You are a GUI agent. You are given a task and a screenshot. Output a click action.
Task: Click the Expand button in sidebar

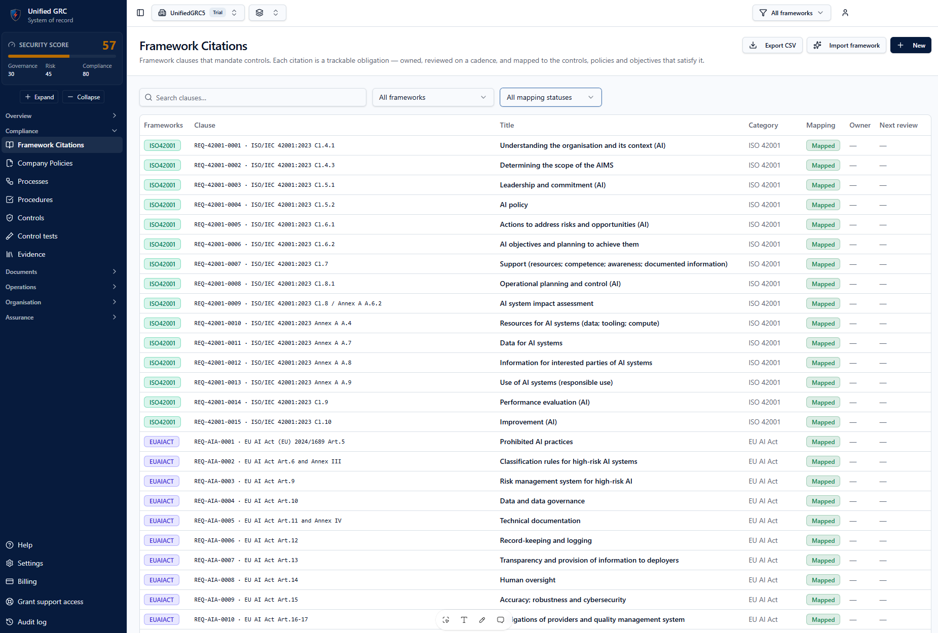(x=39, y=97)
